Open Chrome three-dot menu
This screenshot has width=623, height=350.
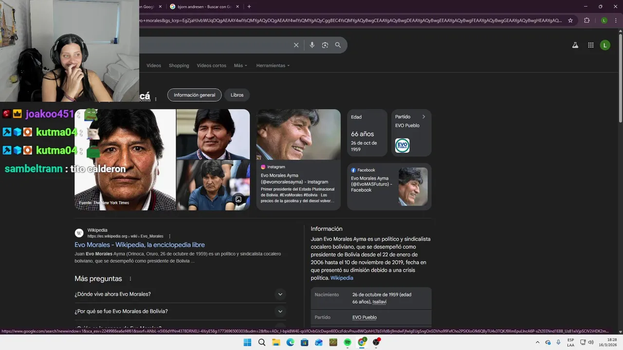point(615,20)
